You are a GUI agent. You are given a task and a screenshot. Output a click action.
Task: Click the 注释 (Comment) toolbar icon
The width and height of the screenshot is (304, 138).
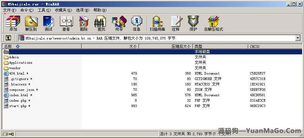177,21
